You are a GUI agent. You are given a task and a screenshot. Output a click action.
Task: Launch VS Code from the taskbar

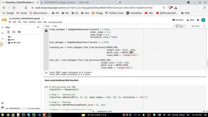point(39,115)
